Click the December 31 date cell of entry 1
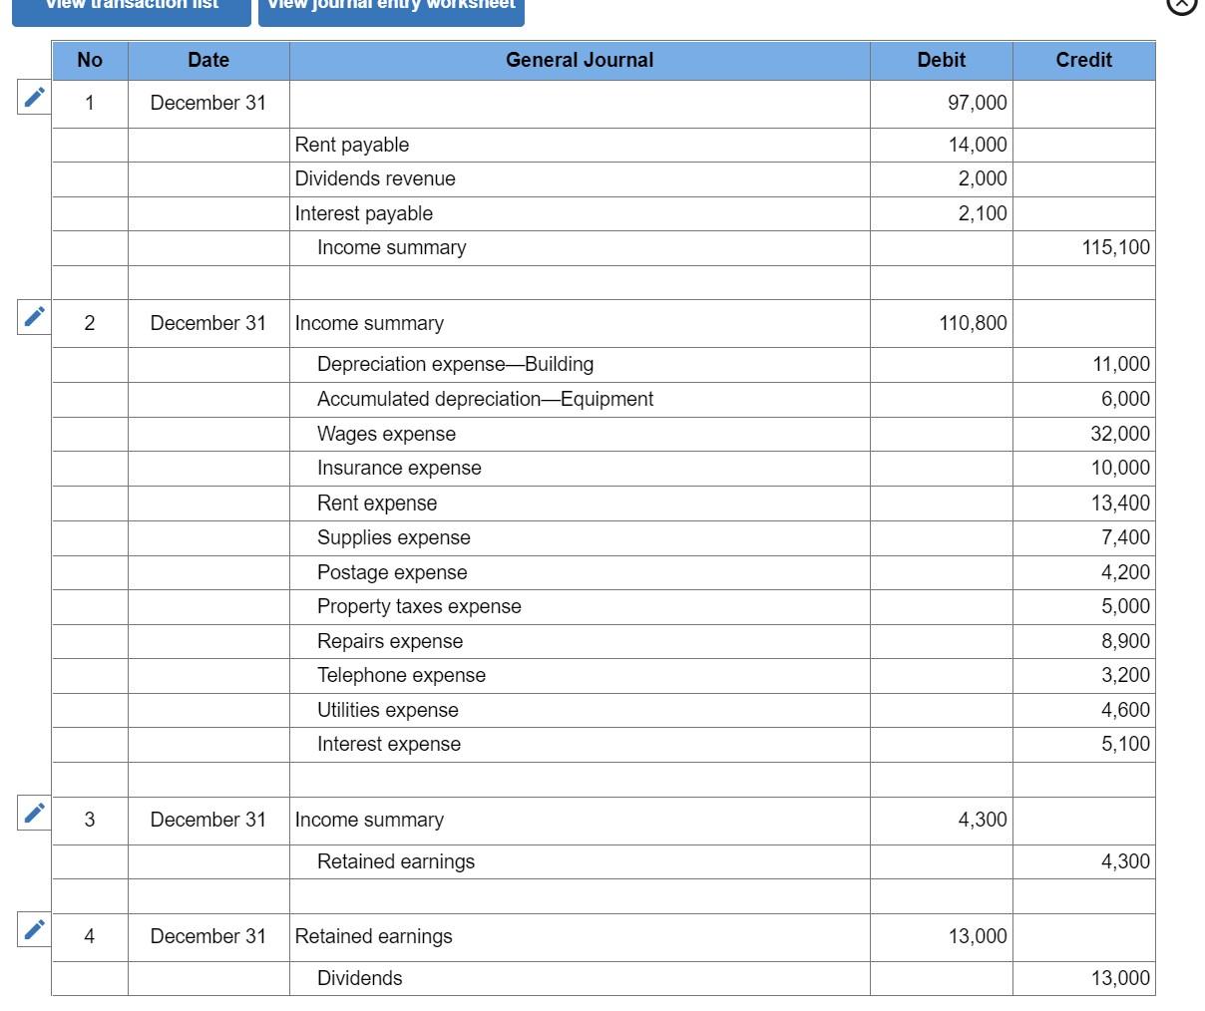Screen dimensions: 1205x1011 [207, 103]
